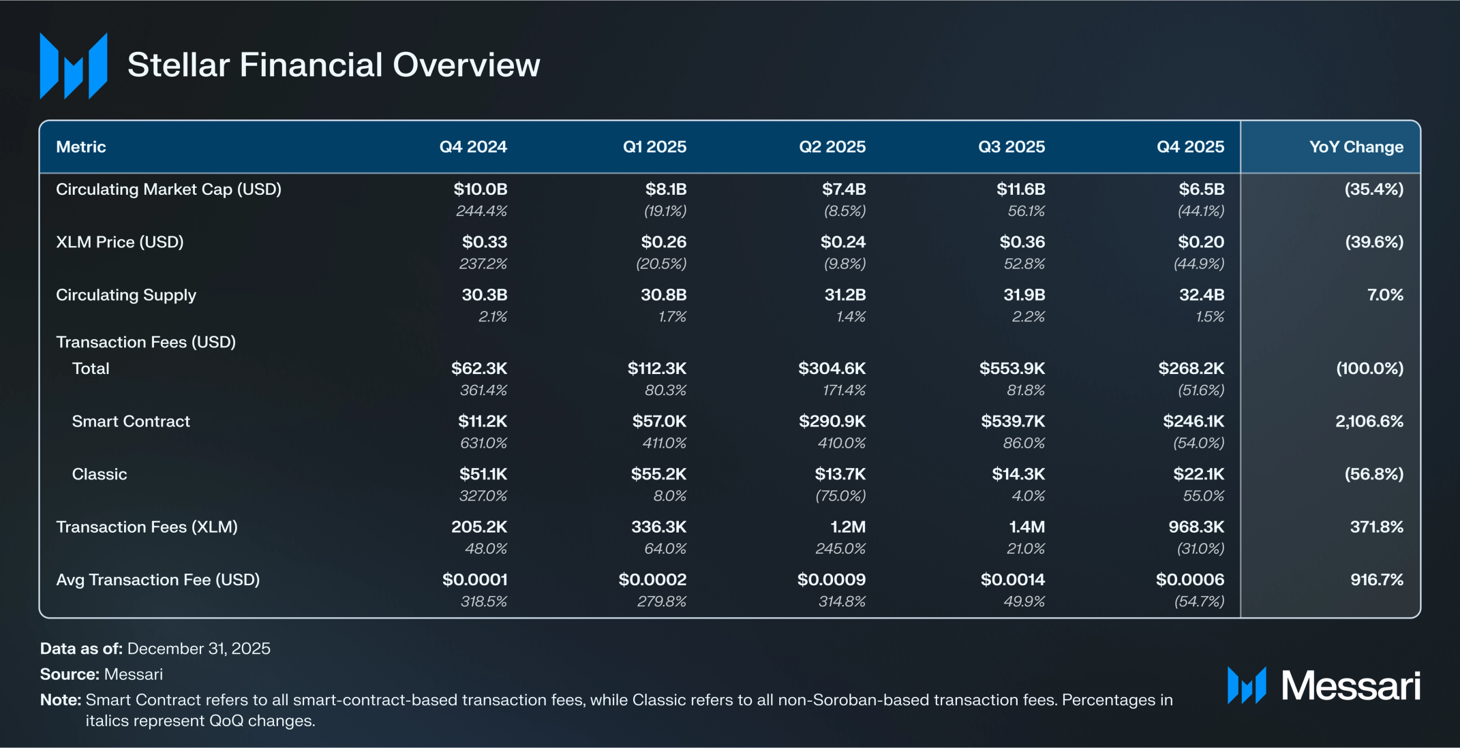The height and width of the screenshot is (748, 1460).
Task: Select the Q4 2024 column header
Action: [x=472, y=147]
